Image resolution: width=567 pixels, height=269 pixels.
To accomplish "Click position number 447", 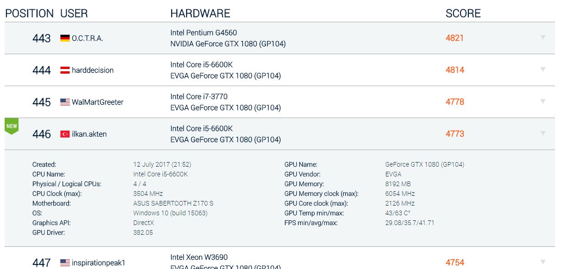I will point(42,263).
